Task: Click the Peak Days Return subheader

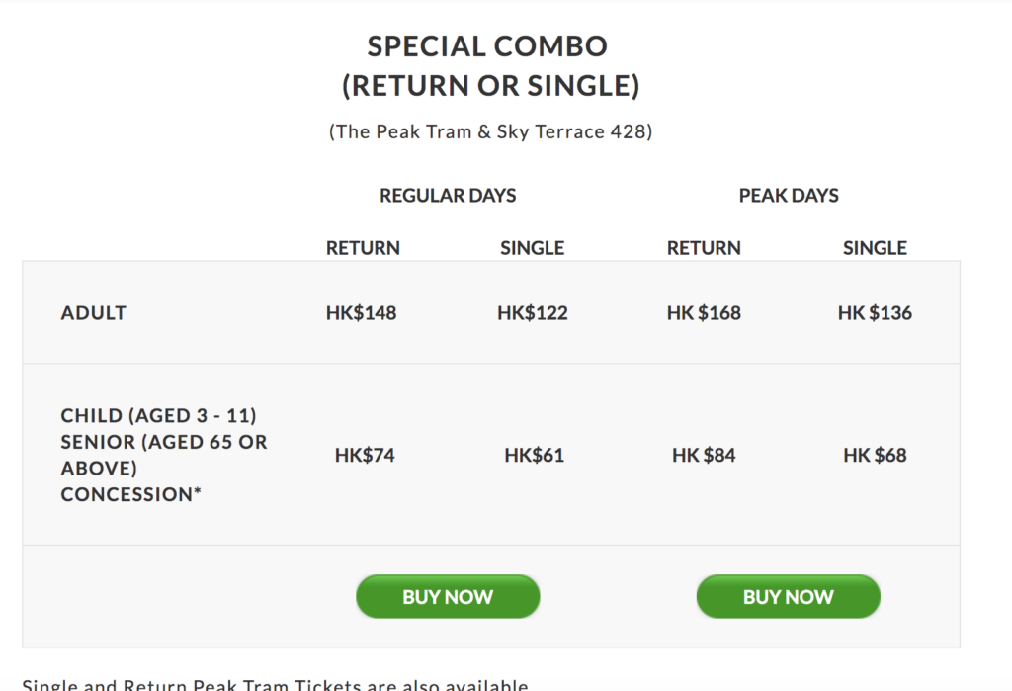Action: pyautogui.click(x=704, y=248)
